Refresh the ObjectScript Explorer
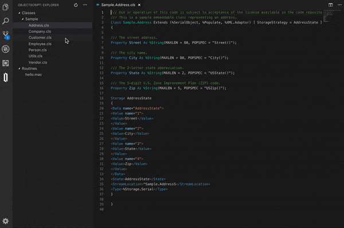Image resolution: width=344 pixels, height=228 pixels. [76, 5]
